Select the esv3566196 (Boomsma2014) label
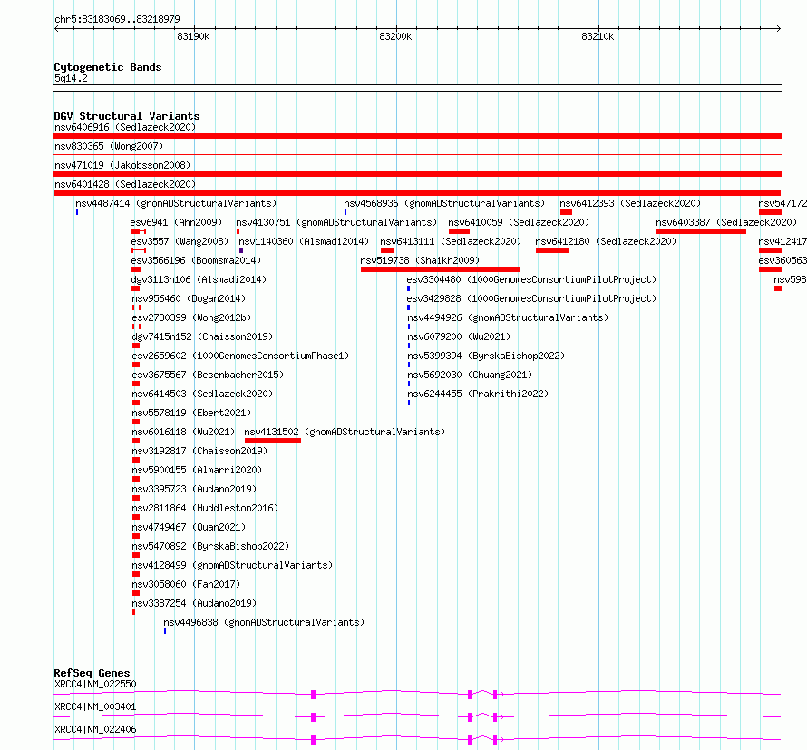807x750 pixels. point(196,260)
